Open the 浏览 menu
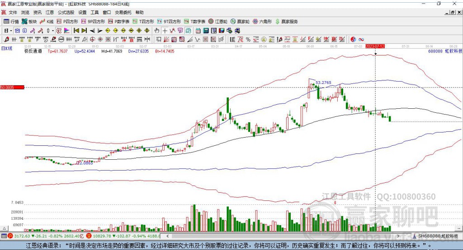463x250 pixels. point(25,12)
